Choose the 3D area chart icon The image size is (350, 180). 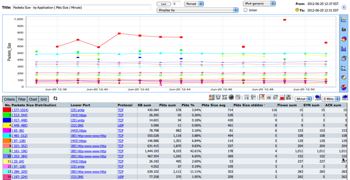pyautogui.click(x=344, y=39)
